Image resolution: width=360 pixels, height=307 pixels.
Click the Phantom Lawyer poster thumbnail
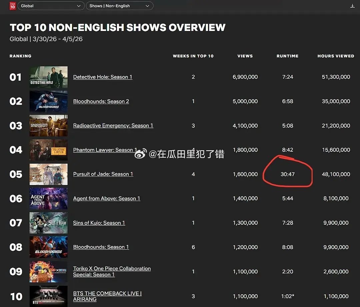[48, 150]
